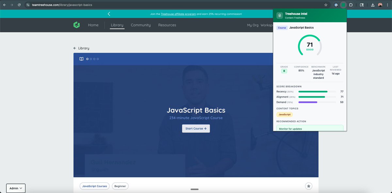Click the browser forward arrow
392x193 pixels.
pyautogui.click(x=12, y=5)
